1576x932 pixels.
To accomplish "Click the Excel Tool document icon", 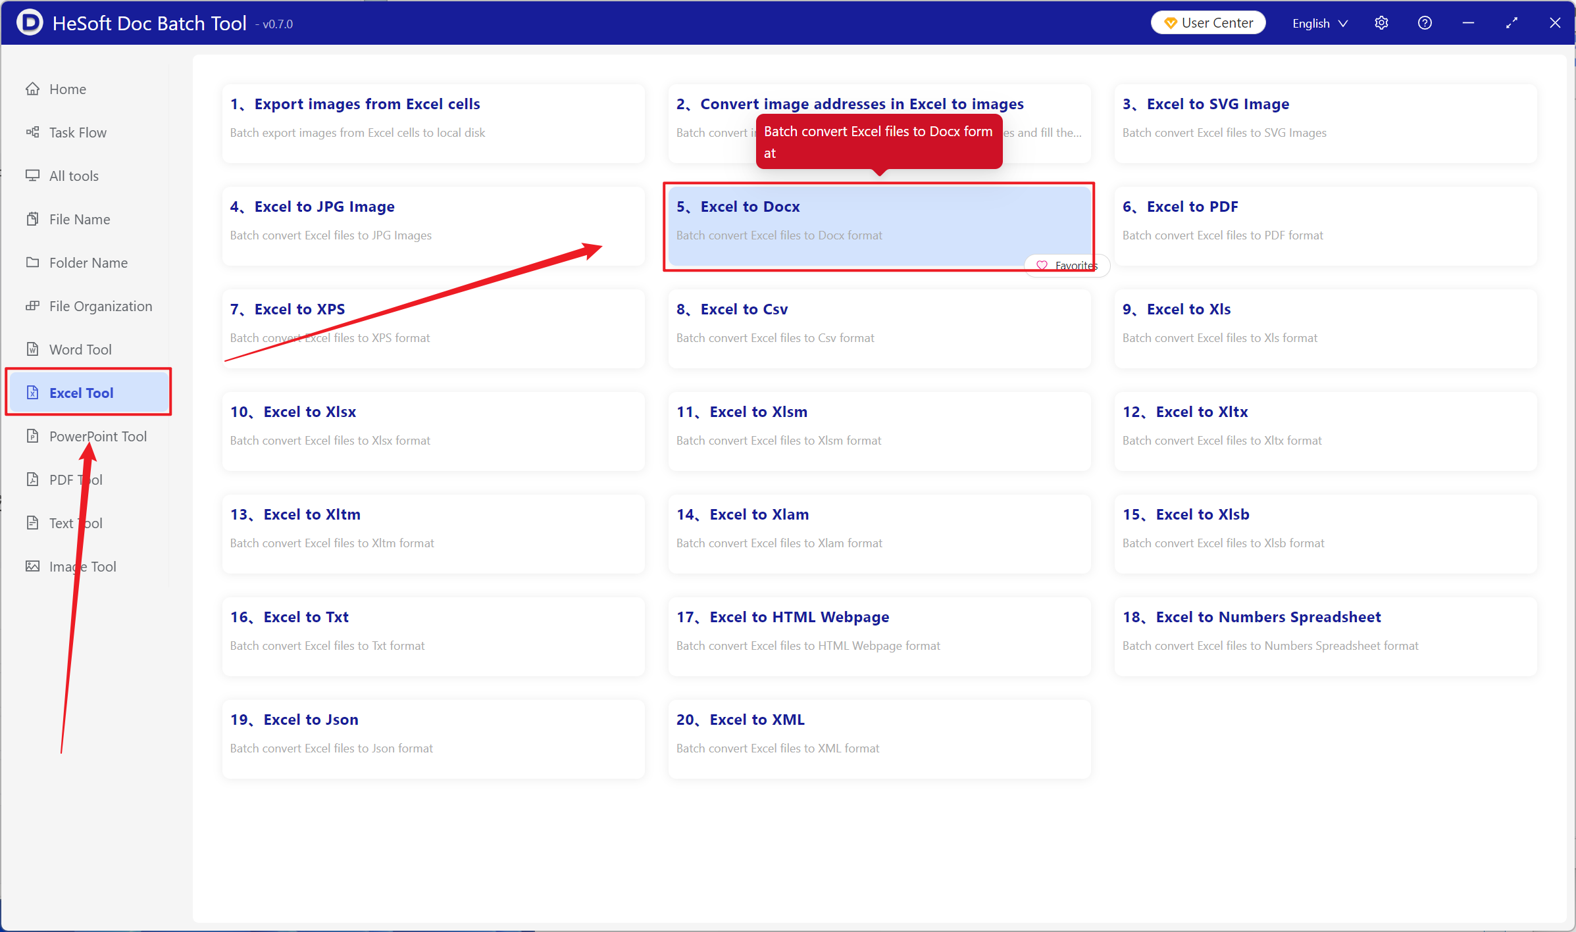I will 32,393.
